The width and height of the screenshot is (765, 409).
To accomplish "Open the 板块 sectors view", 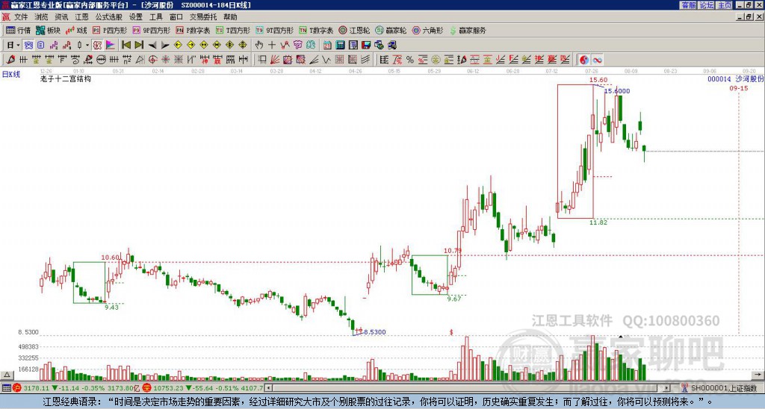I will [x=48, y=30].
